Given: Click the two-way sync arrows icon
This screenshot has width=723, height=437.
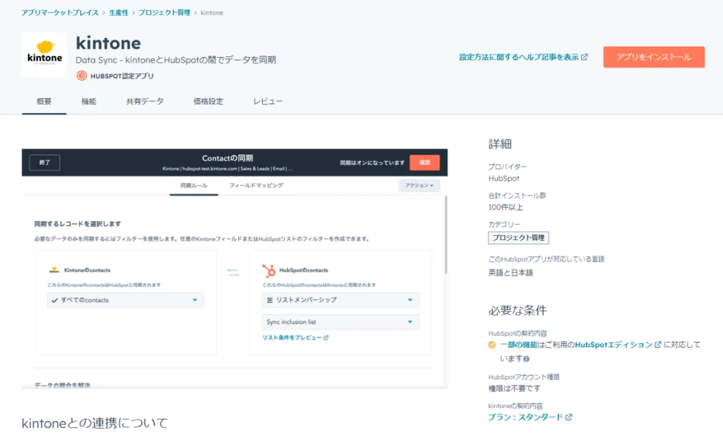Looking at the screenshot, I should [x=233, y=273].
